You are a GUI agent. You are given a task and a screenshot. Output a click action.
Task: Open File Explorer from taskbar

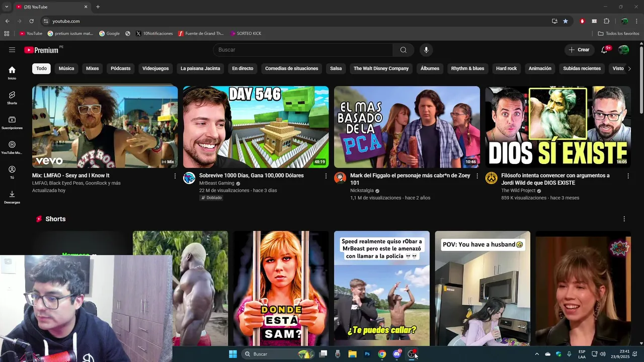pos(352,354)
